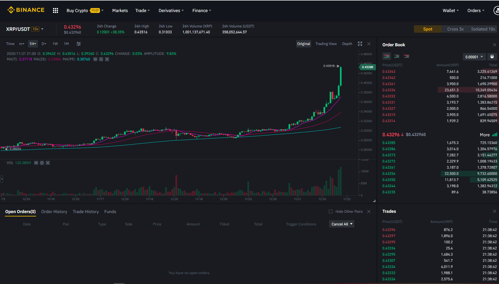This screenshot has height=284, width=499.
Task: Close the chart panel
Action: click(x=369, y=44)
